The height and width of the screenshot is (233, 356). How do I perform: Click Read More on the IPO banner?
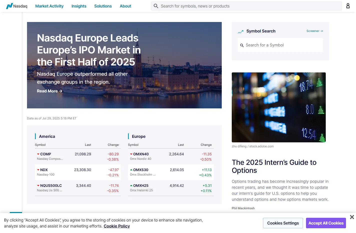pos(49,91)
